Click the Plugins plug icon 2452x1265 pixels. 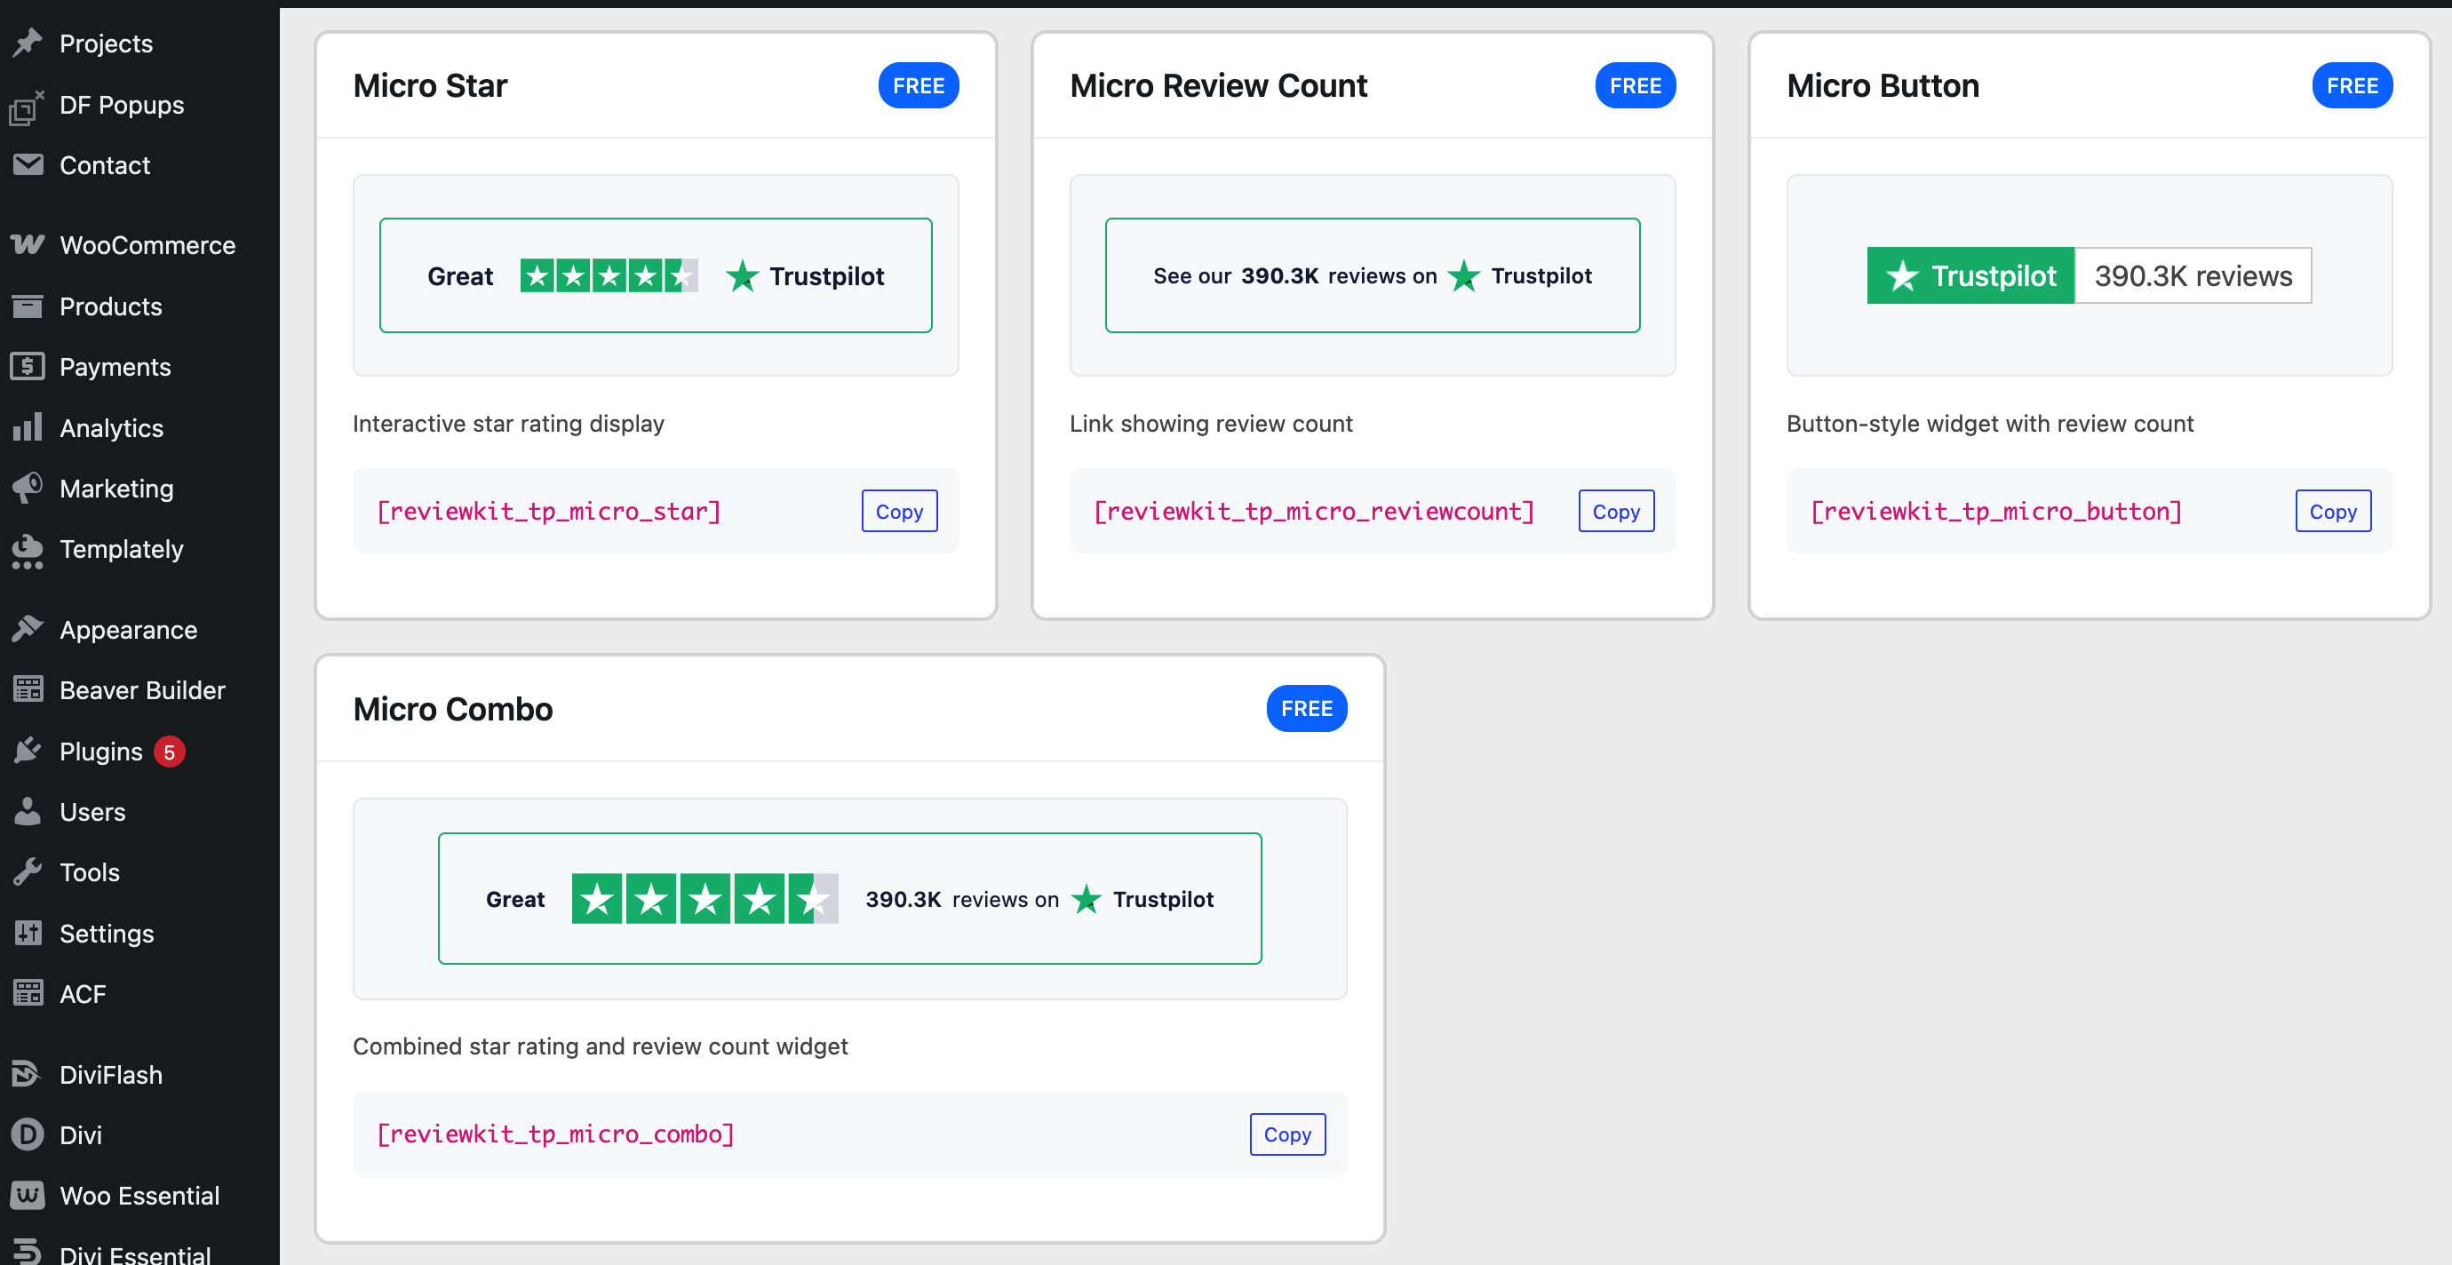[x=28, y=751]
